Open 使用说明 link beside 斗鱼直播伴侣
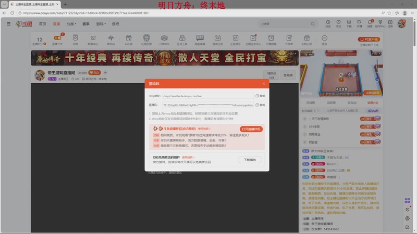417x234 pixels. (204, 128)
